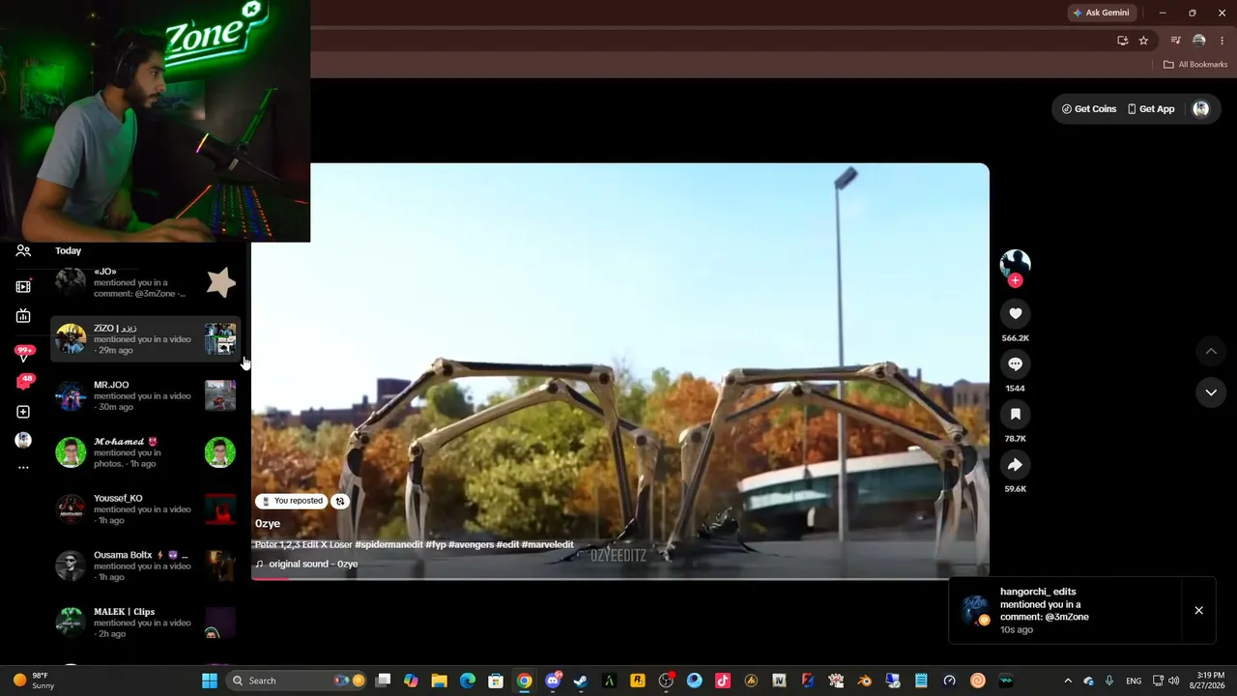
Task: Open Activity inbox icon with 48 badge
Action: pos(24,382)
